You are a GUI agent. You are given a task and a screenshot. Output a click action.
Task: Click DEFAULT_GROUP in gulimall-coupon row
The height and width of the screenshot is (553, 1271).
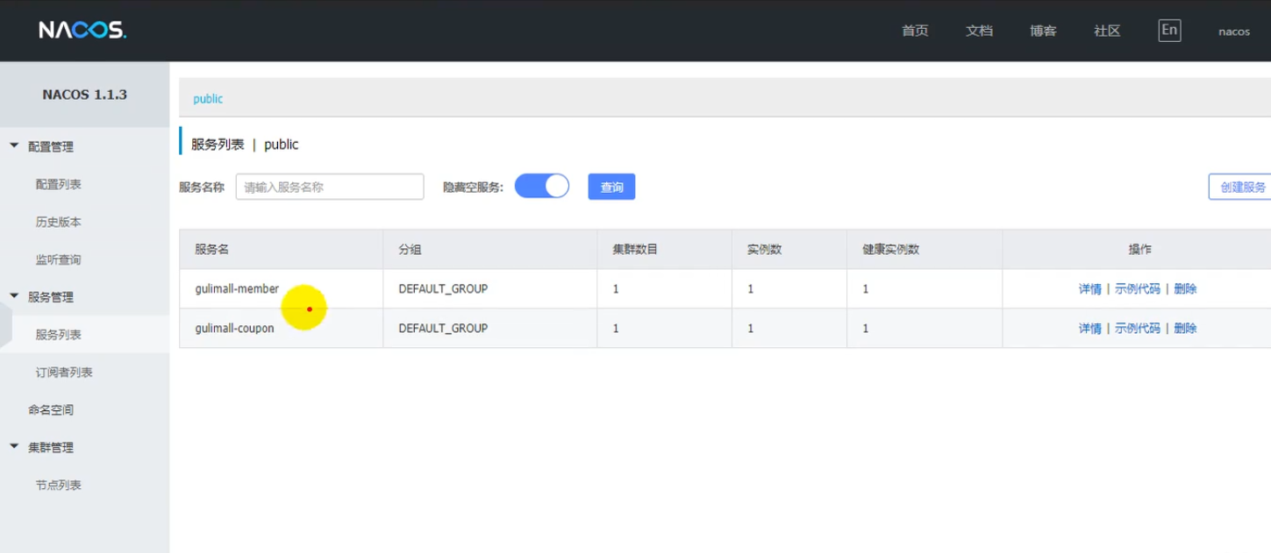(x=443, y=329)
